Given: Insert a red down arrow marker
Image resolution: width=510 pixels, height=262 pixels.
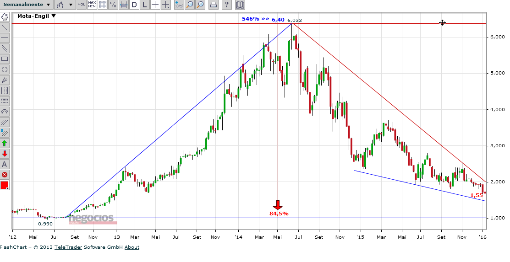Looking at the screenshot, I should click(x=5, y=154).
